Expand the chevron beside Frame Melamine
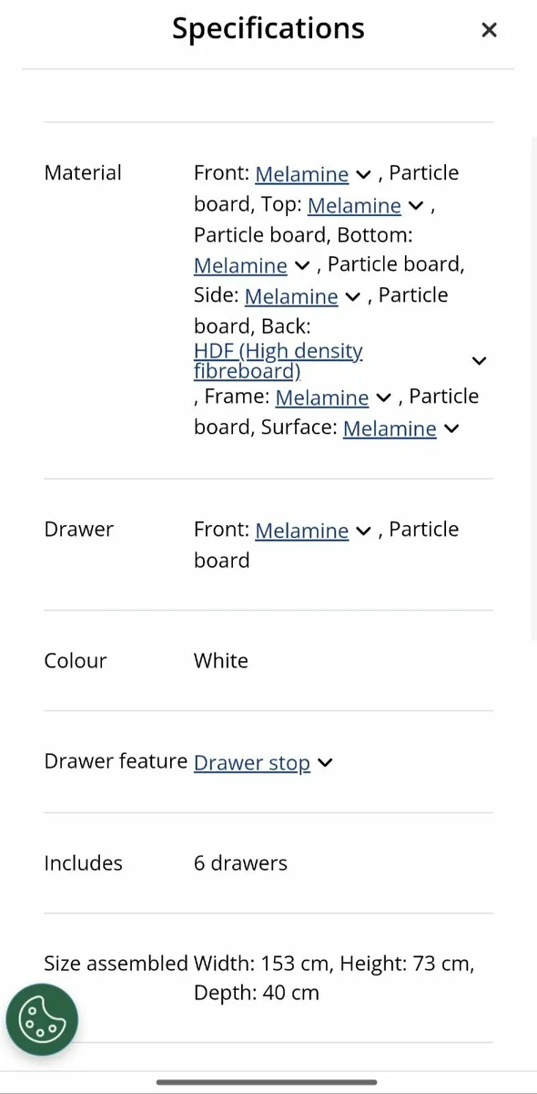Image resolution: width=537 pixels, height=1094 pixels. click(x=383, y=397)
